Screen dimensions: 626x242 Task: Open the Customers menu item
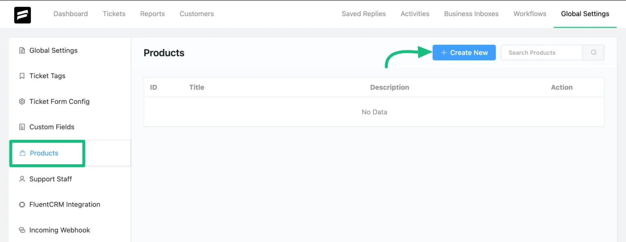pos(196,13)
